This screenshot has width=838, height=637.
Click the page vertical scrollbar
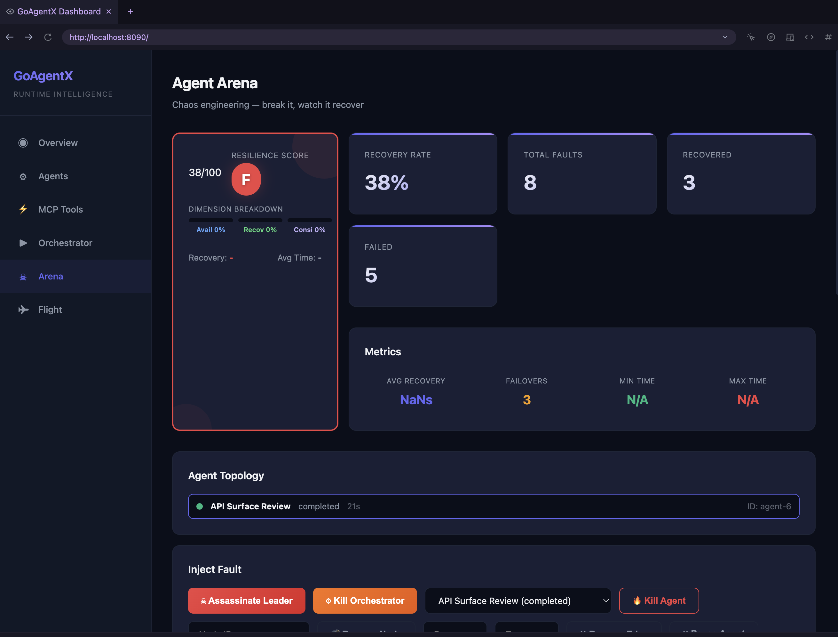click(x=836, y=173)
